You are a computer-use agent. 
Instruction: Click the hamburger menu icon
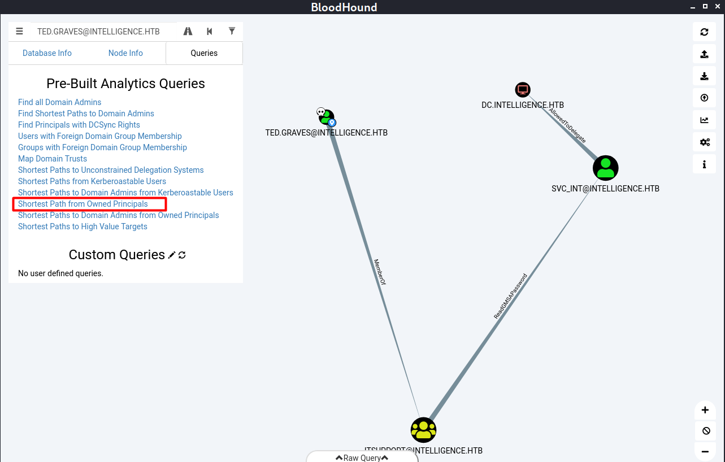20,32
